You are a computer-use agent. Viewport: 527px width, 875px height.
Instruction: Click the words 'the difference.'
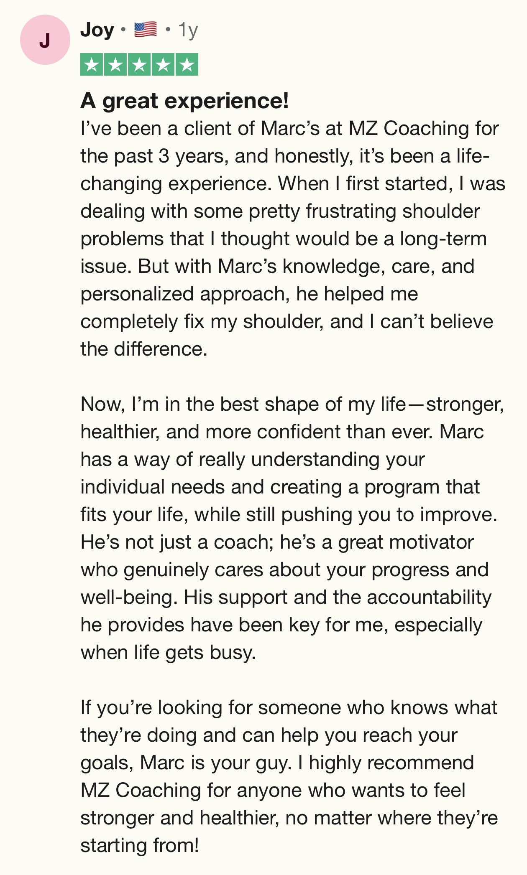point(144,349)
